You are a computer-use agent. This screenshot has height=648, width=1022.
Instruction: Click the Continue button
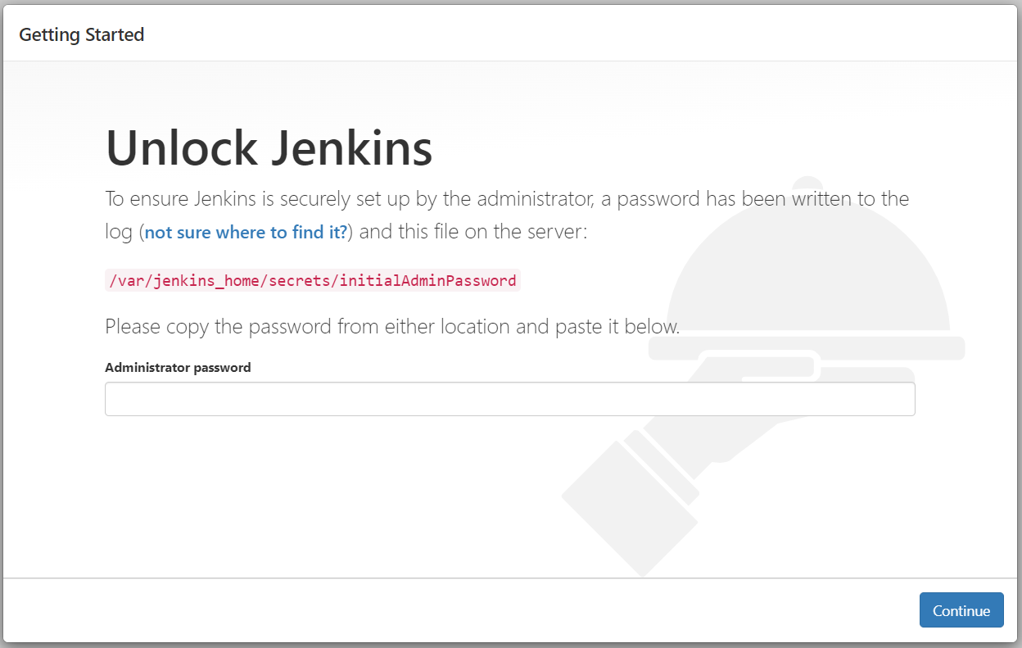(961, 610)
